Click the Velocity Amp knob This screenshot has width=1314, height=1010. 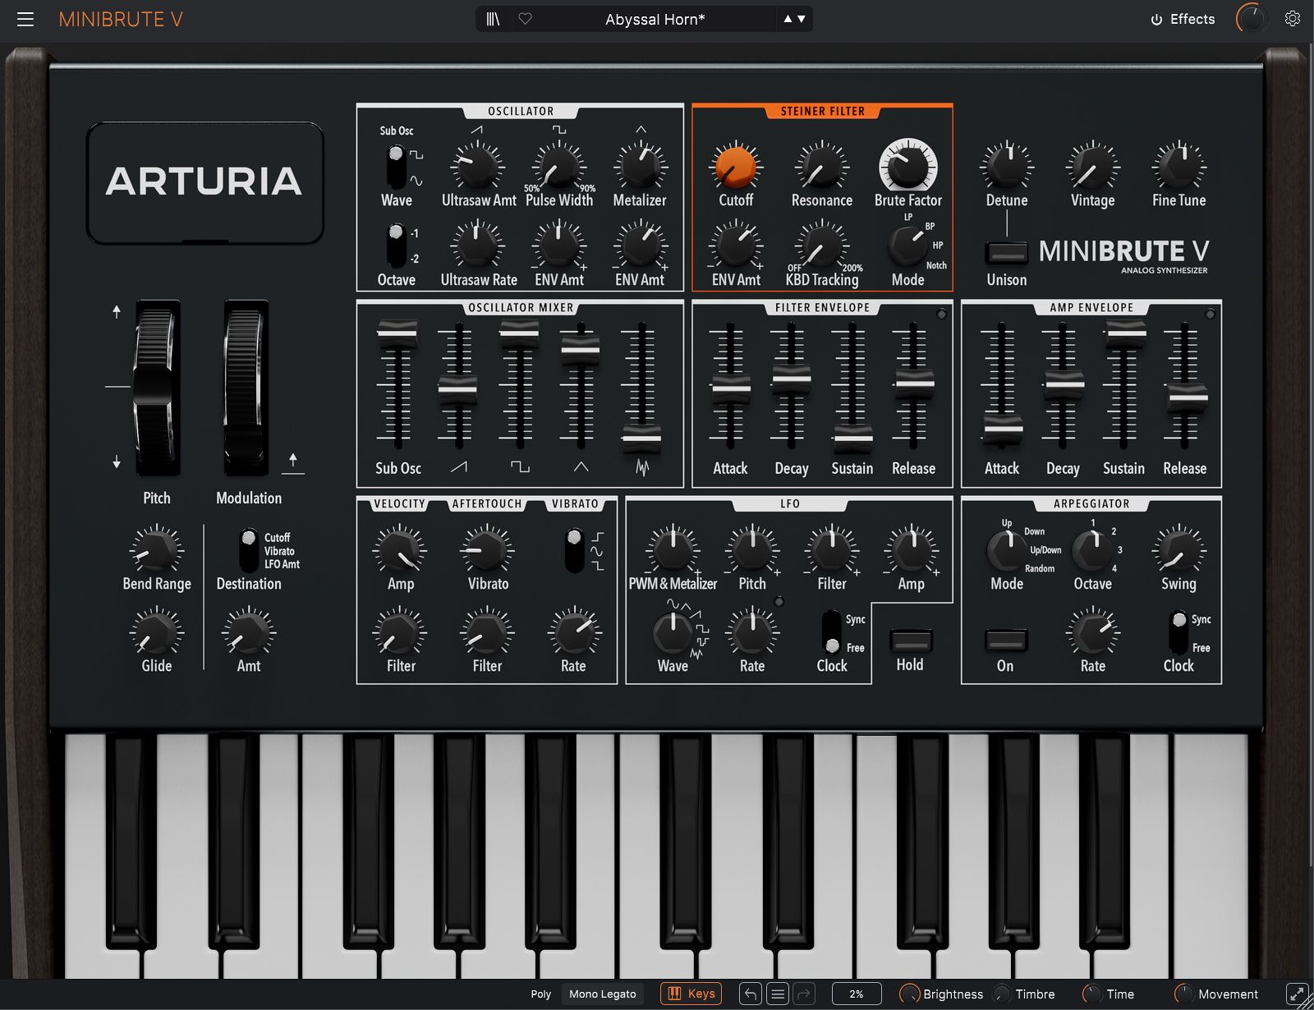click(x=400, y=549)
